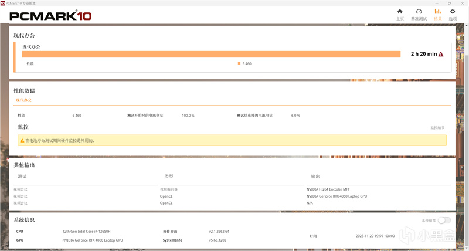This screenshot has height=251, width=469.
Task: Click the 输出 column header
Action: pos(315,177)
